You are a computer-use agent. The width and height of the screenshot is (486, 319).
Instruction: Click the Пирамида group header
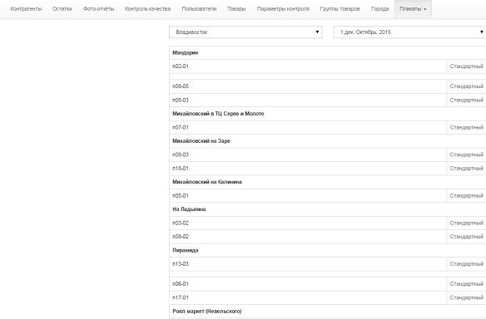(x=327, y=250)
